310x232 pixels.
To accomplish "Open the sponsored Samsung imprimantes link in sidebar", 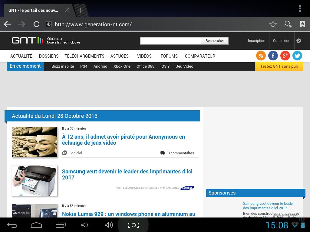I will coord(268,205).
